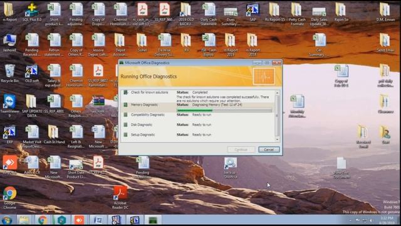Select the Memory Diagnostic row
The height and width of the screenshot is (226, 401).
pos(197,107)
